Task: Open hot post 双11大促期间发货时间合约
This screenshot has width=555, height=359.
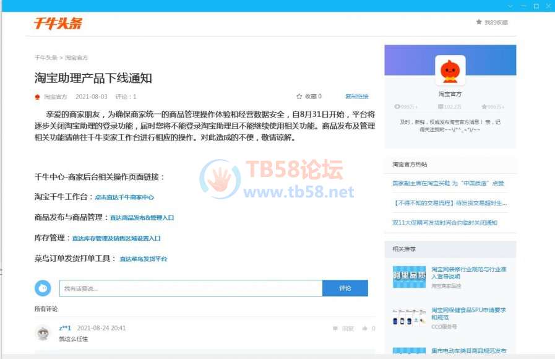Action: pyautogui.click(x=445, y=223)
